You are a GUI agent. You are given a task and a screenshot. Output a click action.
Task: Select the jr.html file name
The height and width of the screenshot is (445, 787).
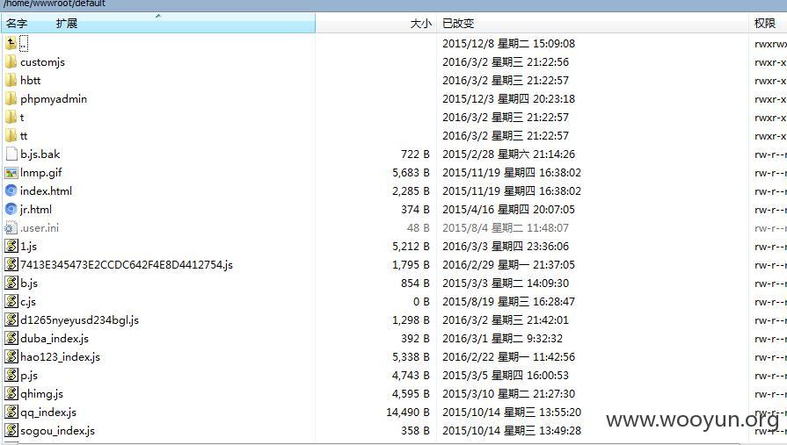pos(36,210)
